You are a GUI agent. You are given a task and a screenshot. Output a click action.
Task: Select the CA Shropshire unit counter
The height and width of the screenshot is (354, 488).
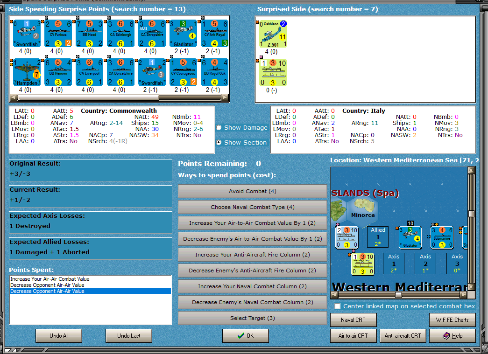point(152,33)
